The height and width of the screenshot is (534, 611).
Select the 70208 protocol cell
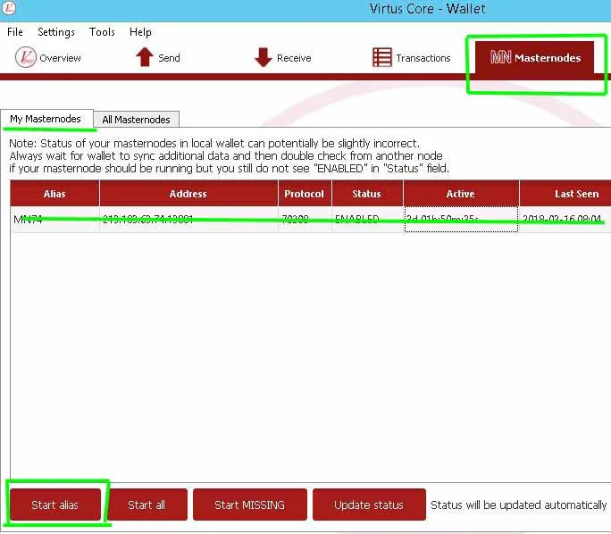point(305,220)
